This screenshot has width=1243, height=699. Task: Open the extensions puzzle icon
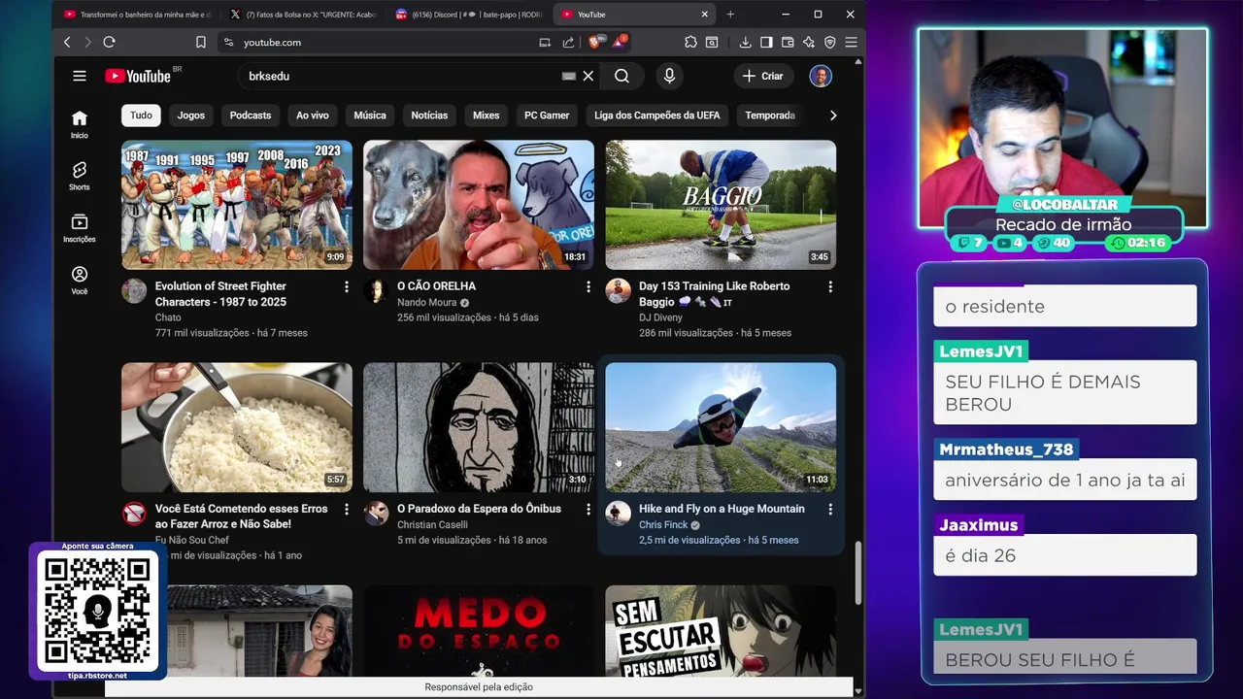tap(690, 43)
